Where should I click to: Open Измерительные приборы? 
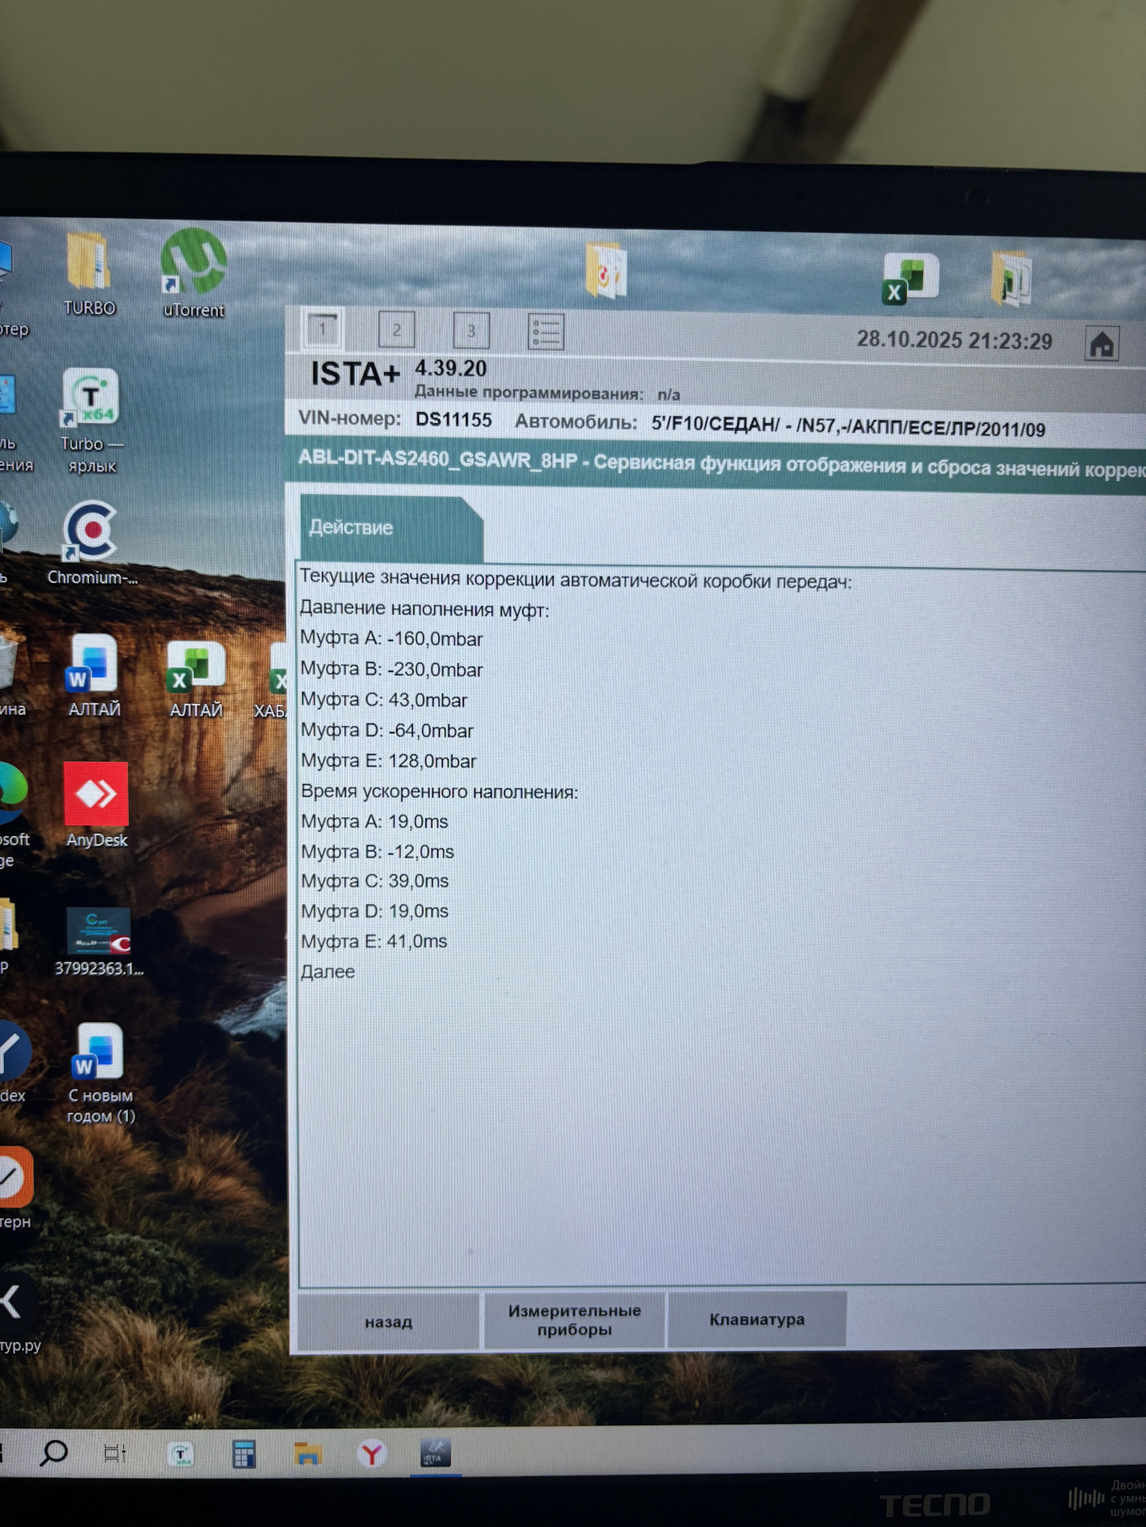point(574,1320)
